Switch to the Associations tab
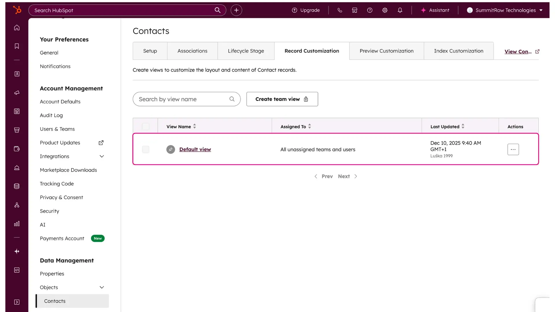 (192, 51)
